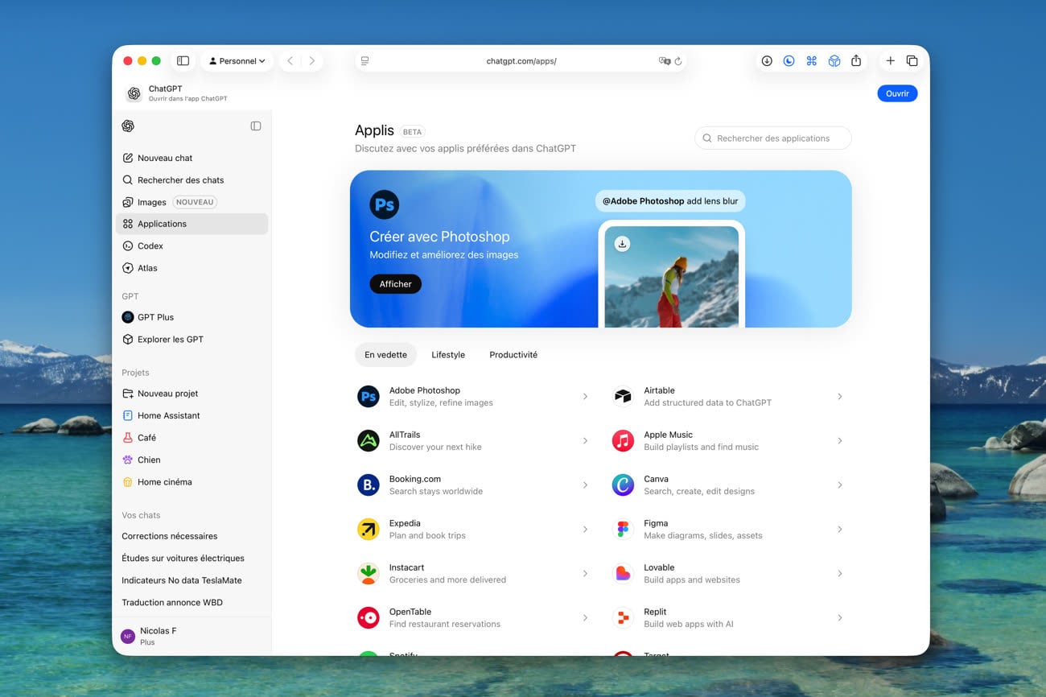Open the Personnel profile dropdown

tap(237, 61)
